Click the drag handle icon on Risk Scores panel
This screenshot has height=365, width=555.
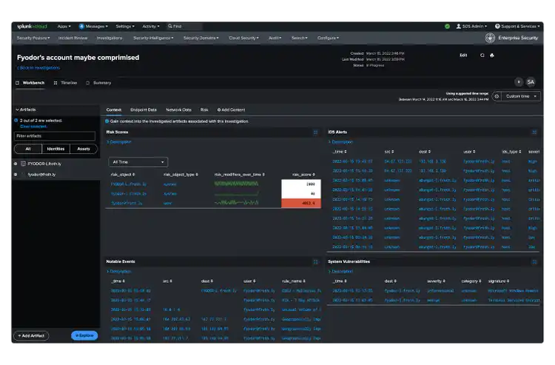coord(316,132)
